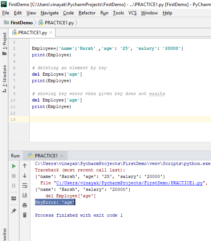Pause output using the pause icon

pyautogui.click(x=14, y=186)
